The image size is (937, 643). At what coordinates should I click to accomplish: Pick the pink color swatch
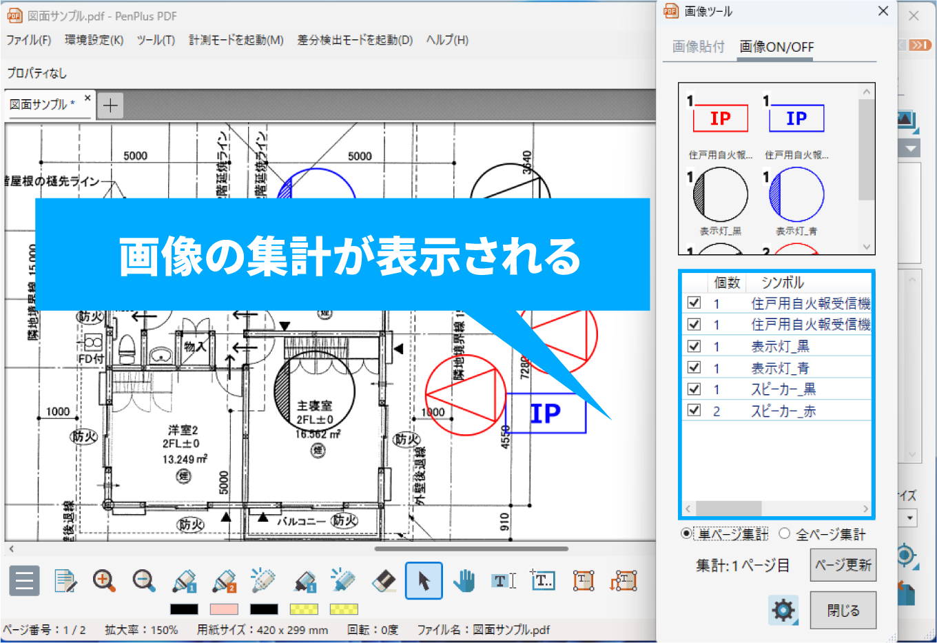[x=224, y=609]
